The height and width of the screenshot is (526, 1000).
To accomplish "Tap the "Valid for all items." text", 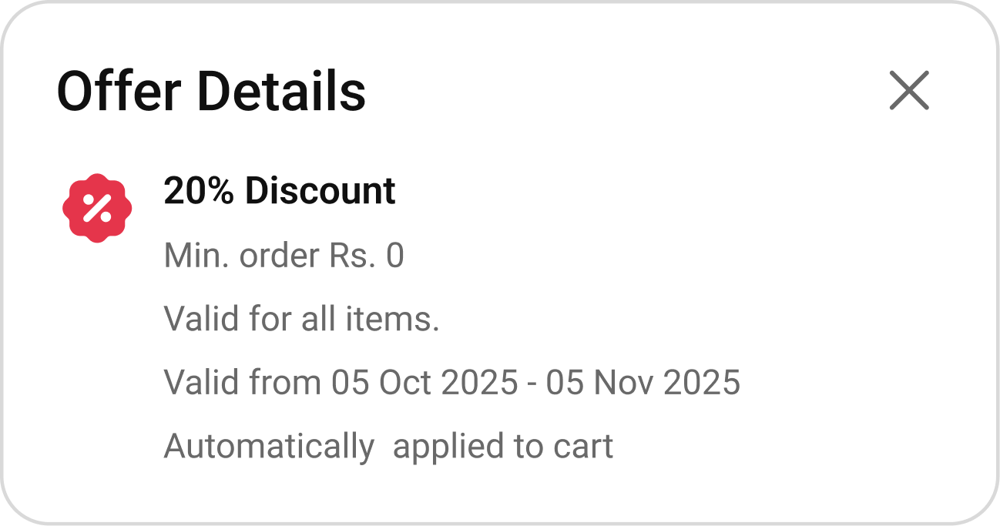I will (301, 319).
